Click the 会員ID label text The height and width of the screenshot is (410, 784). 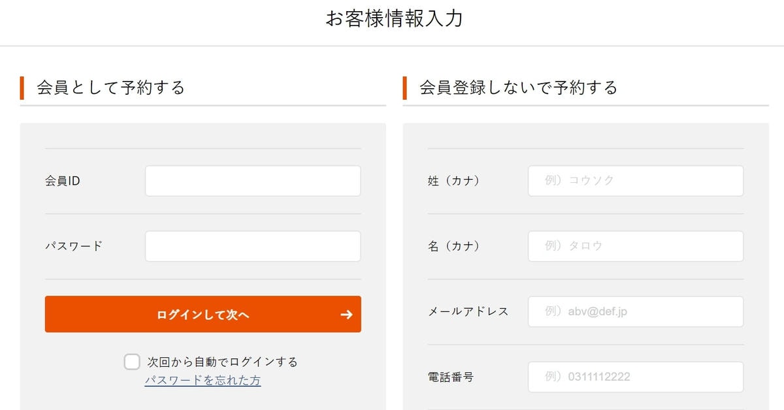click(63, 181)
